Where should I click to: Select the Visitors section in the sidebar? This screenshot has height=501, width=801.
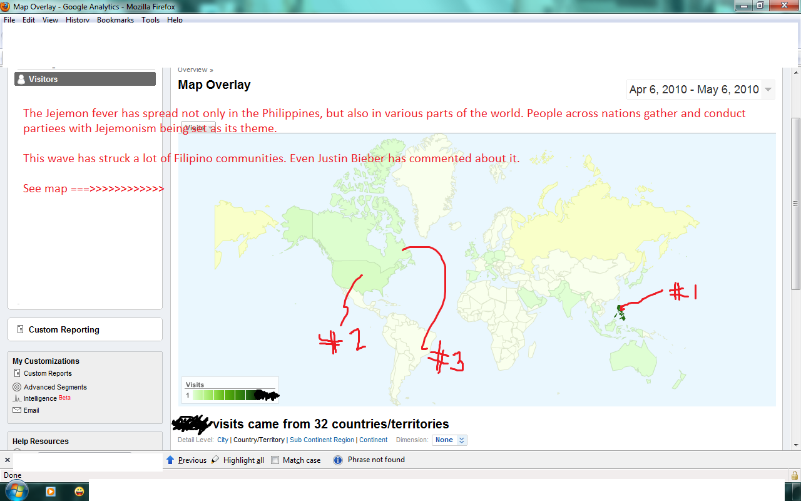click(x=85, y=79)
